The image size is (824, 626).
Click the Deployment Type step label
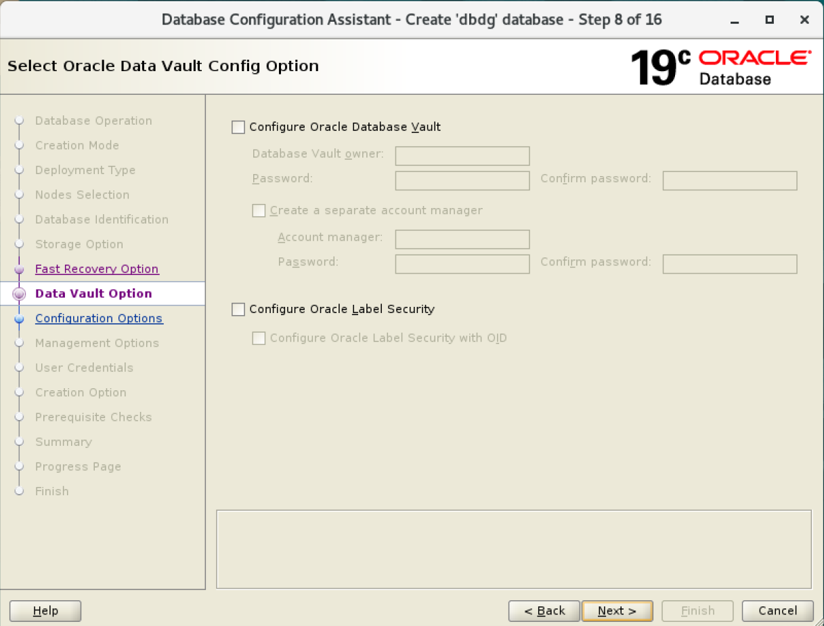85,170
